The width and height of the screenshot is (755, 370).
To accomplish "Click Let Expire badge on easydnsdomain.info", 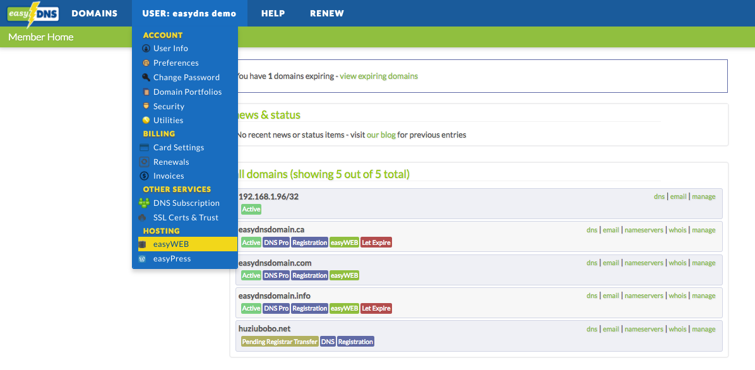I will 376,308.
